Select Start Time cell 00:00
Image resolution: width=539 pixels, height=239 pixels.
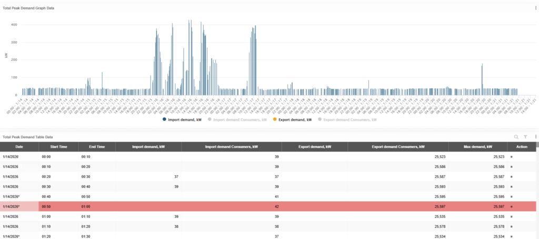[x=59, y=157]
